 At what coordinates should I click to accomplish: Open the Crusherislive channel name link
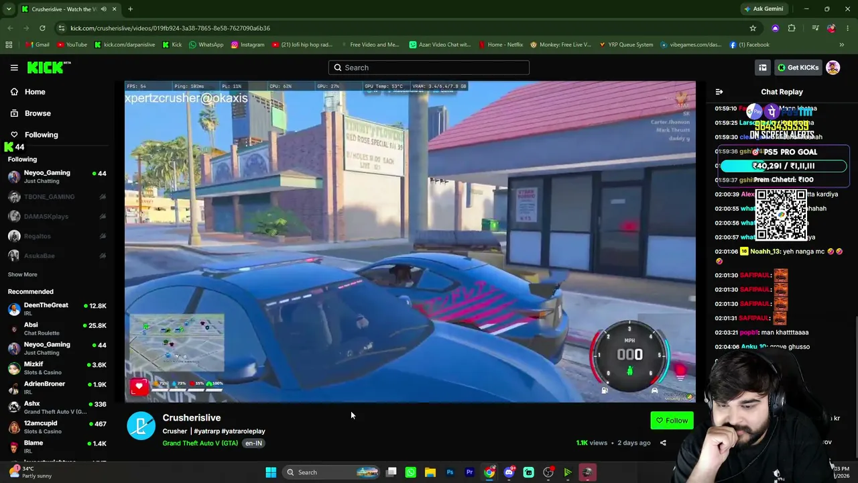coord(191,417)
